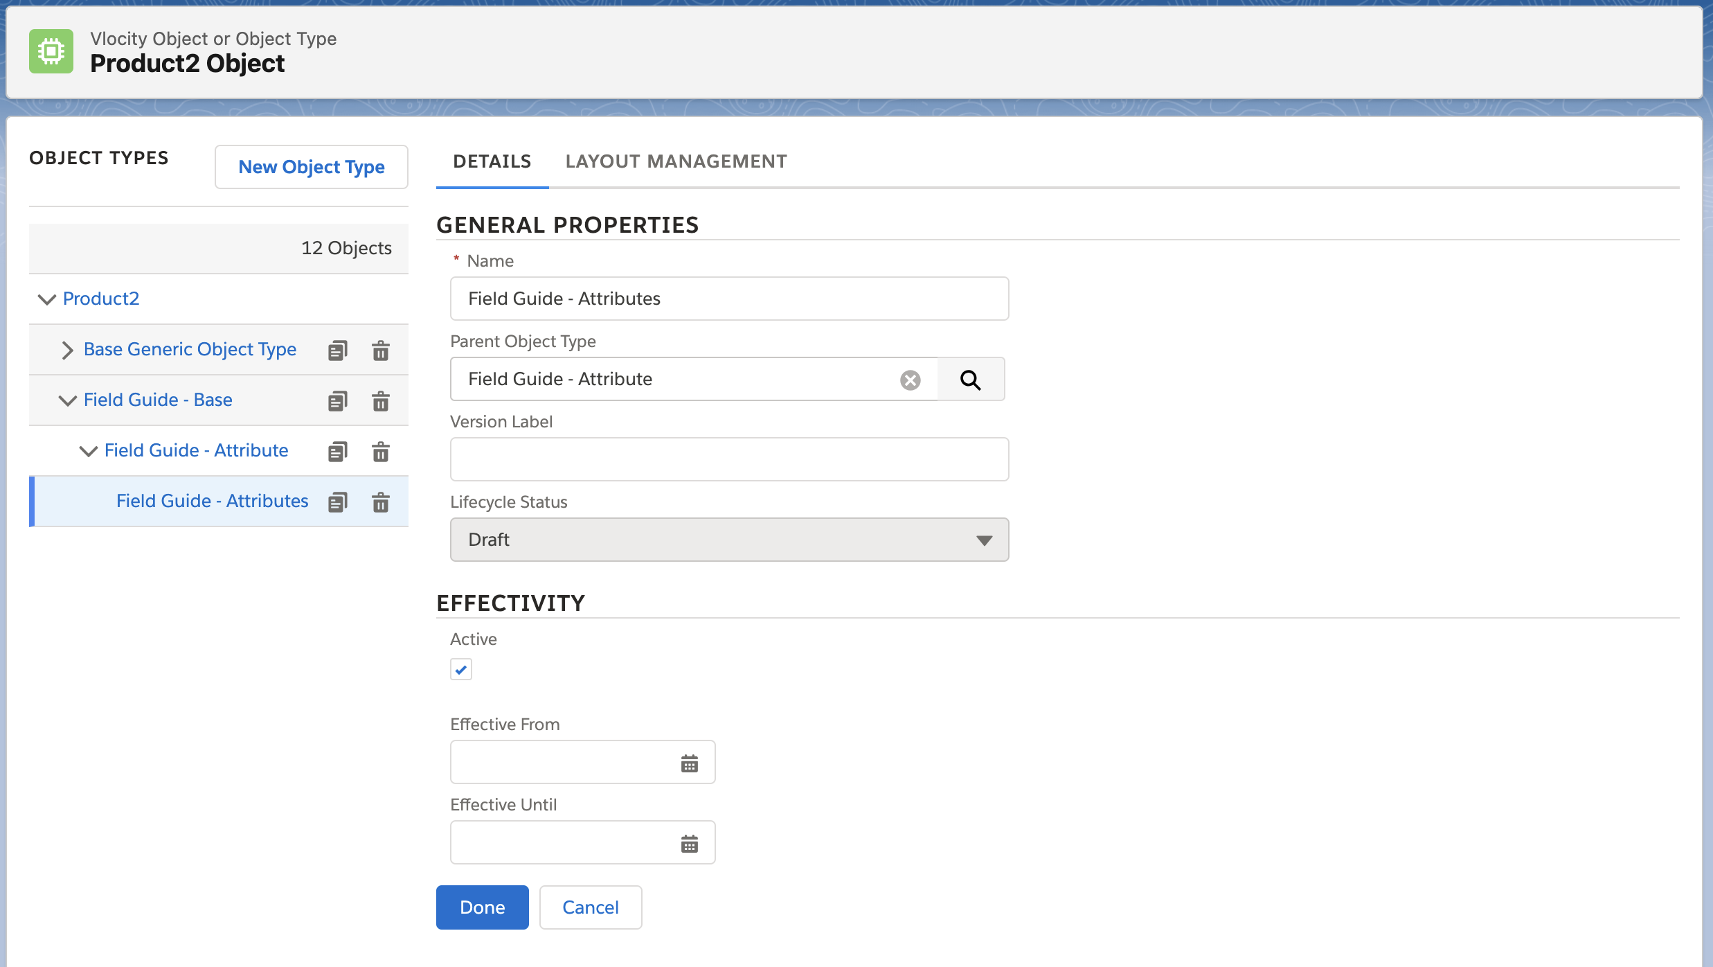
Task: Clone the Field Guide - Attributes object type
Action: [338, 502]
